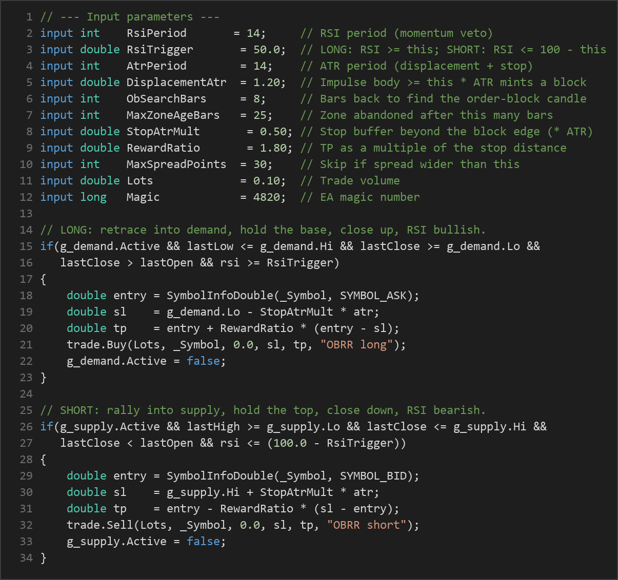The height and width of the screenshot is (580, 618).
Task: Click the value "1.20" on line 5
Action: tap(266, 82)
